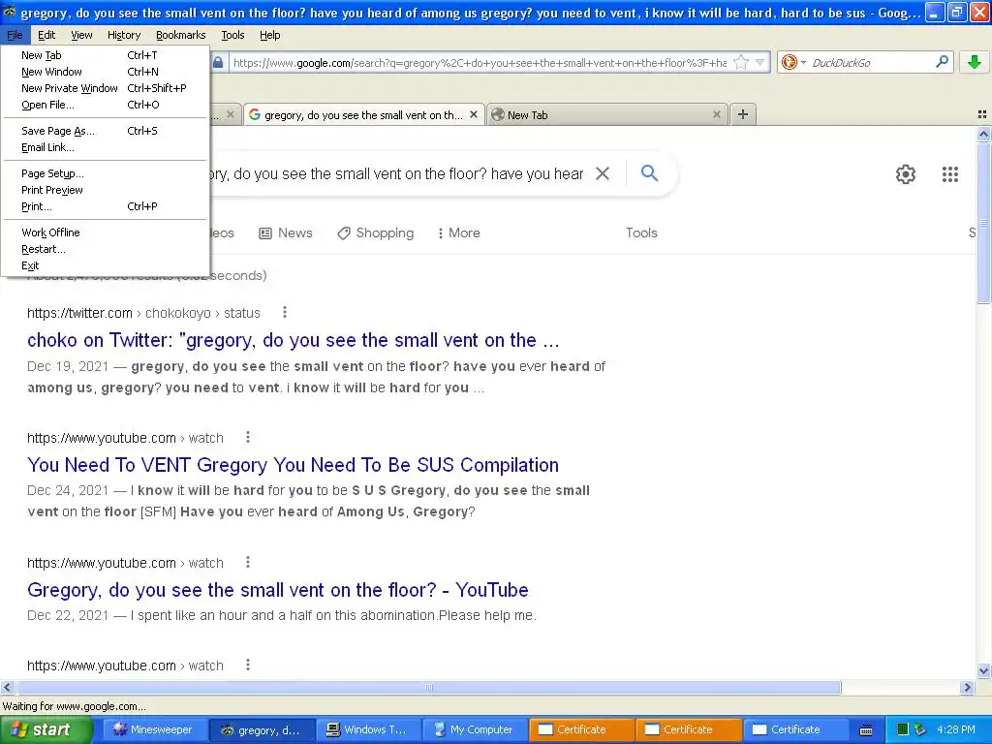Select Email Link... entry
Screen dimensions: 992x744
pyautogui.click(x=105, y=147)
